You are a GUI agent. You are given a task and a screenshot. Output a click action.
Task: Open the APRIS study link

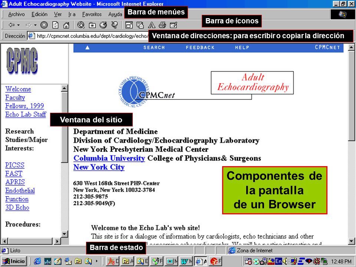point(15,182)
